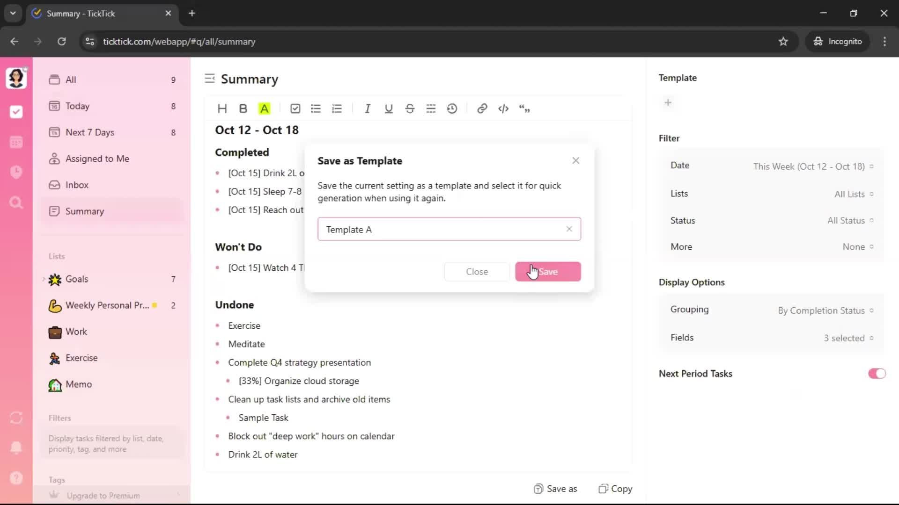Click the Heading format icon
This screenshot has height=505, width=899.
tap(222, 108)
